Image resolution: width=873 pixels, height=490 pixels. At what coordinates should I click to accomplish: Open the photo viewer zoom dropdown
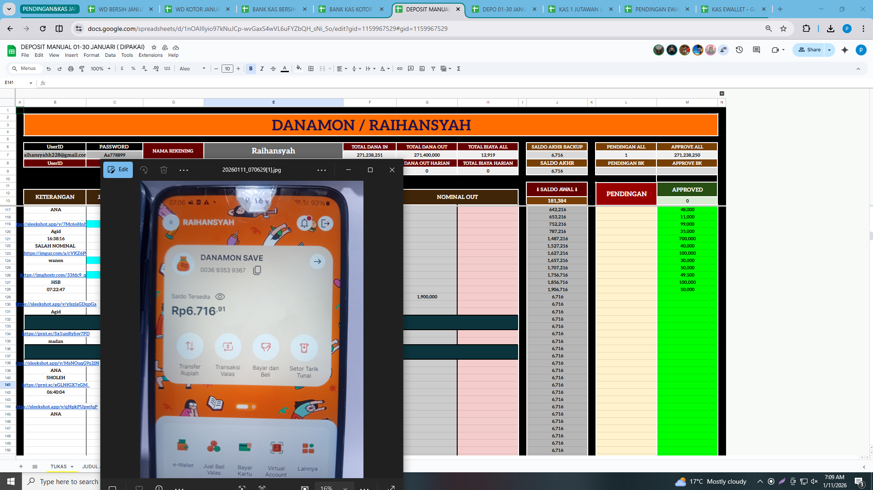[x=334, y=488]
